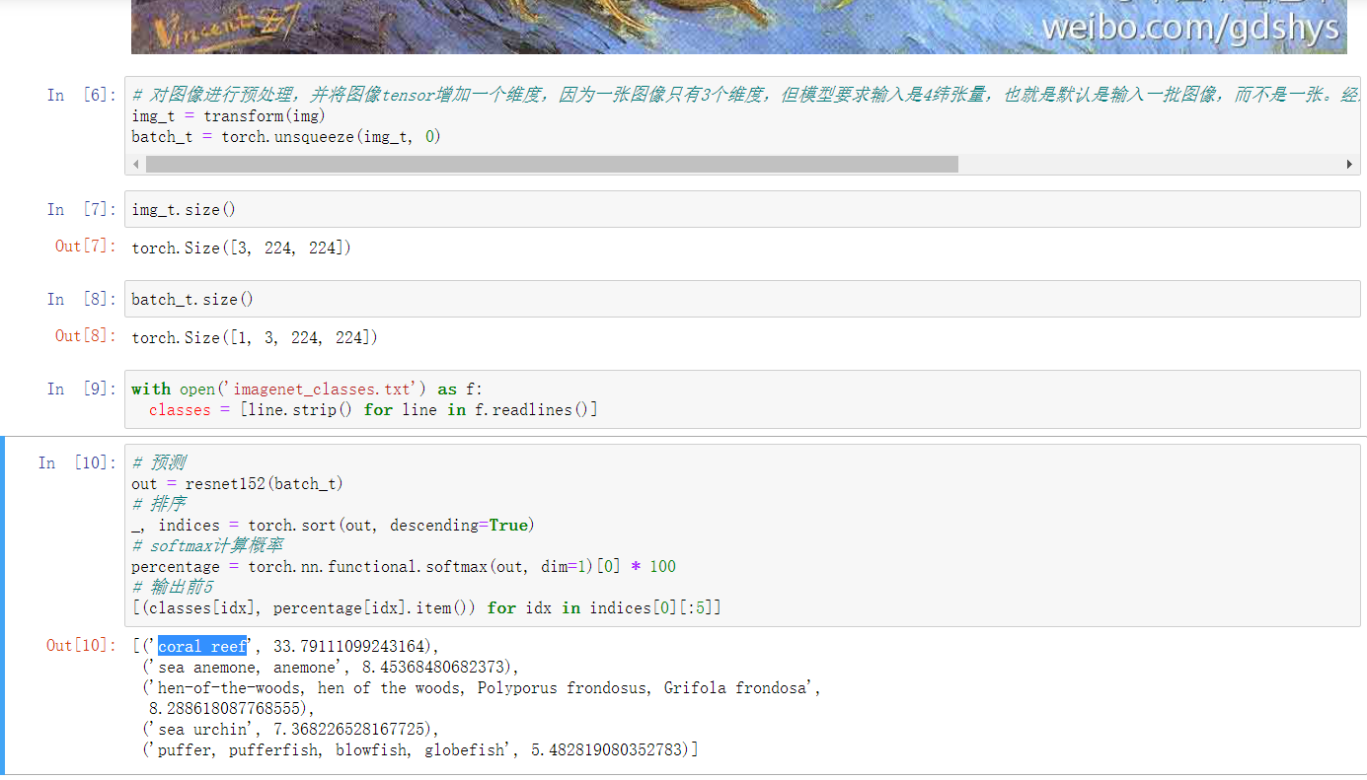Click the left arrow of cell 6 scrollbar

tap(137, 164)
